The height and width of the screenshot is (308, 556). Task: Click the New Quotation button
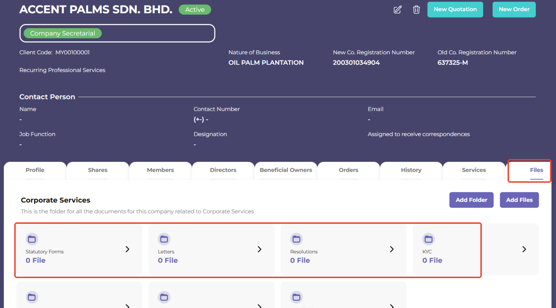[x=455, y=10]
